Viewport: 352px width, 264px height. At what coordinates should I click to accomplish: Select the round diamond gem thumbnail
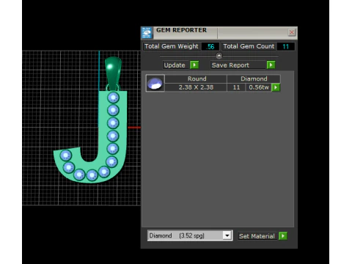(x=155, y=83)
